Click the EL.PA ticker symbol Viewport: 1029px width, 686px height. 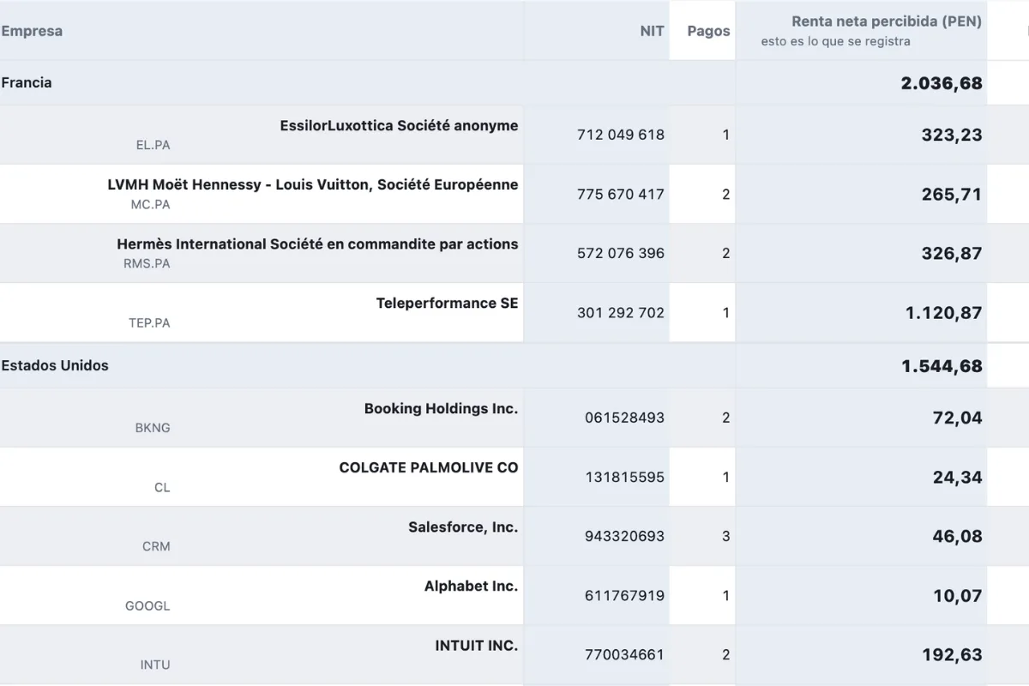[153, 145]
